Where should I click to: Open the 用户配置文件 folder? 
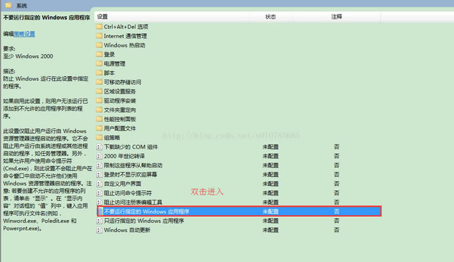120,128
